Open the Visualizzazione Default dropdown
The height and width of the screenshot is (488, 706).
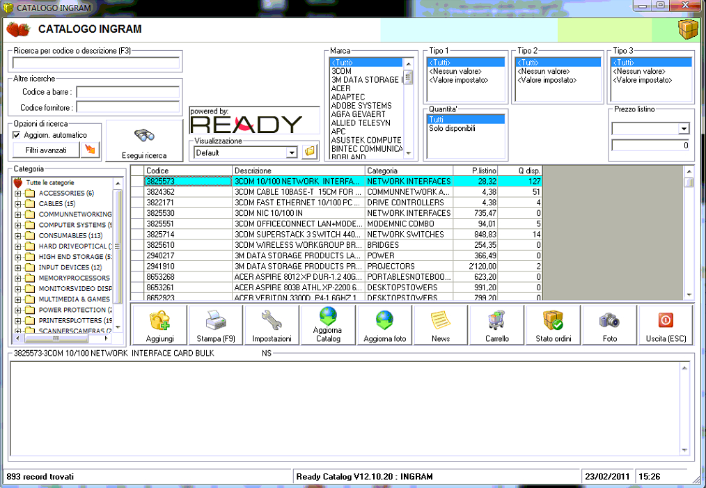(x=292, y=152)
